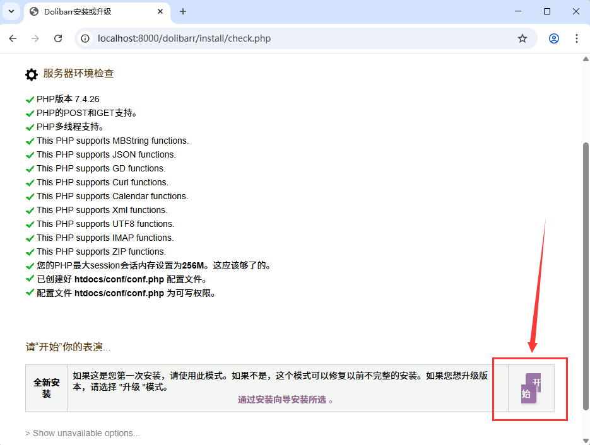Click the checkmark beside Xml functions

[x=30, y=211]
